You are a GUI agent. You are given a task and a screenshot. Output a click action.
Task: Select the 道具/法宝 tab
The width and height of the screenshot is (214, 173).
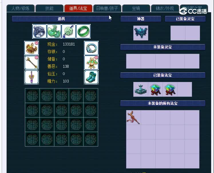[78, 9]
